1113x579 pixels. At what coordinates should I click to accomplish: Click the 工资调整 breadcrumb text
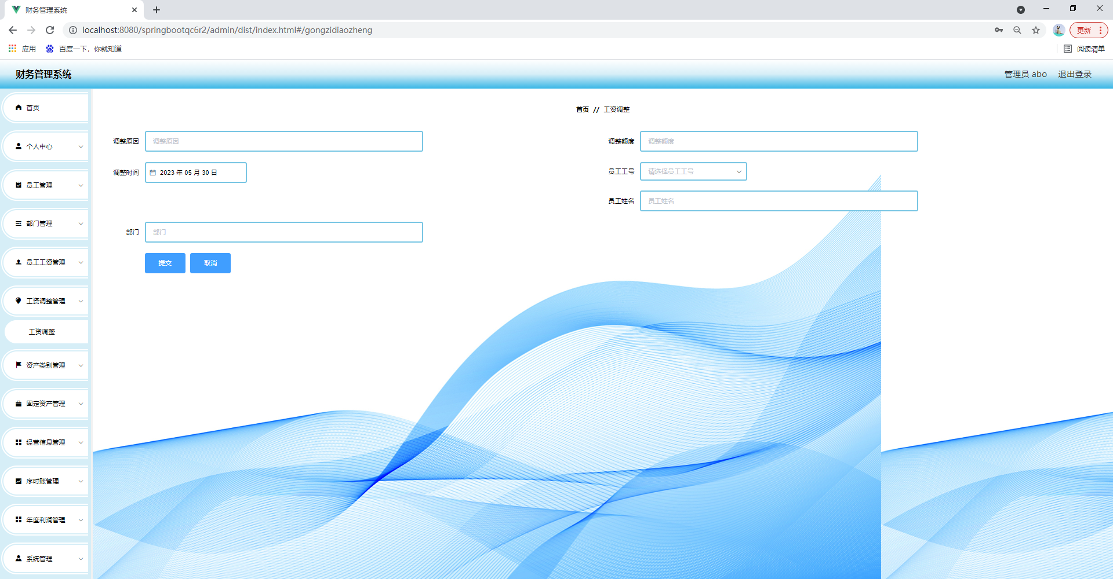pyautogui.click(x=617, y=109)
